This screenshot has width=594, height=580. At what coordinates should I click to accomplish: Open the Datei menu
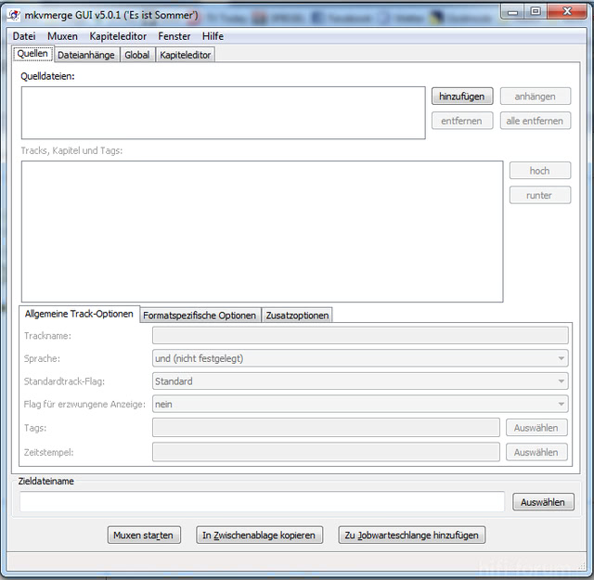coord(24,36)
